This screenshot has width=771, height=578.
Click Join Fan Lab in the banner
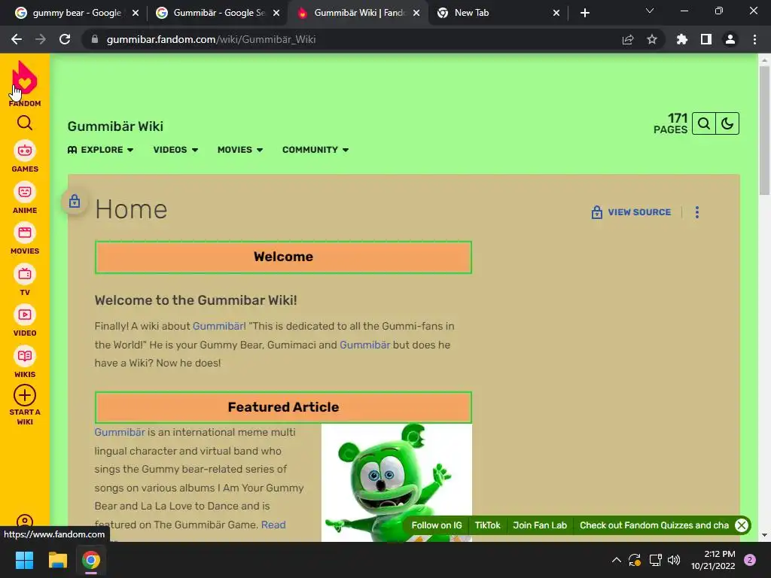540,525
